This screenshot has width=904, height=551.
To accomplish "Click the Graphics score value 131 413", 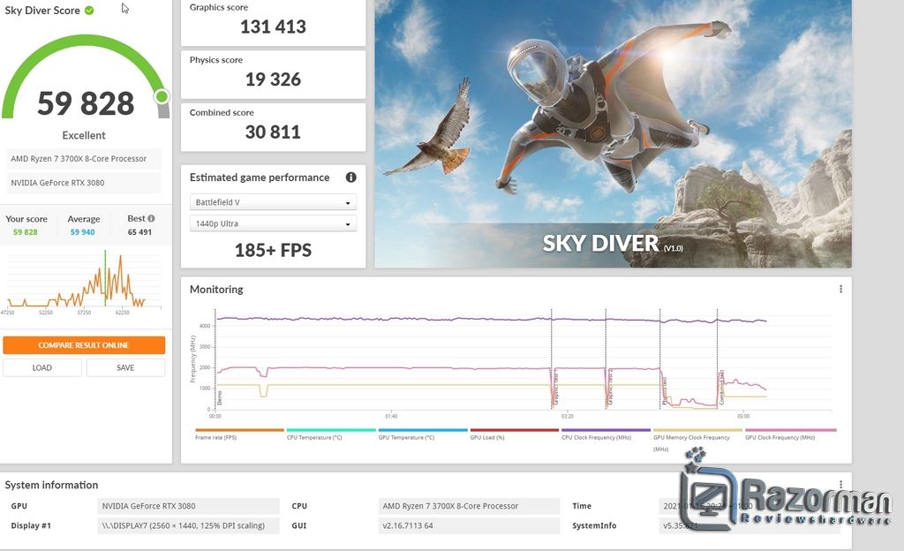I will pos(273,26).
